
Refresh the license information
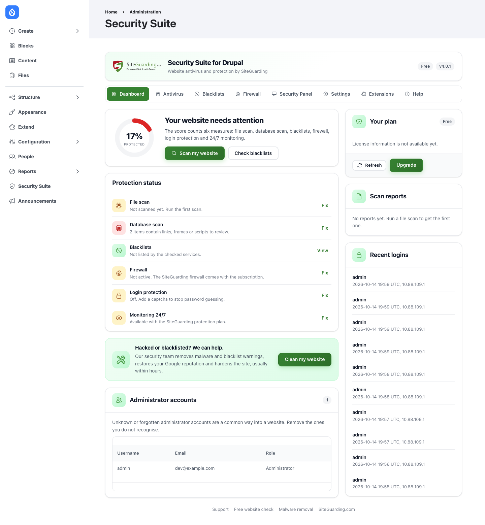tap(369, 165)
